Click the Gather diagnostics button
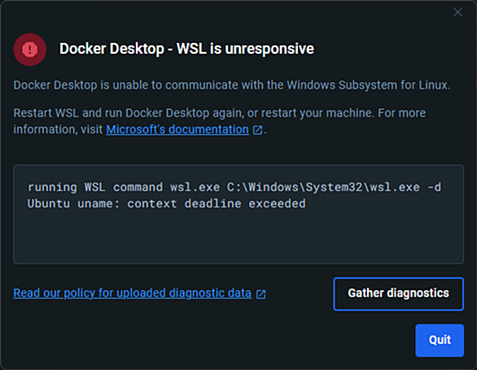Screen dimensions: 477x370 [399, 294]
